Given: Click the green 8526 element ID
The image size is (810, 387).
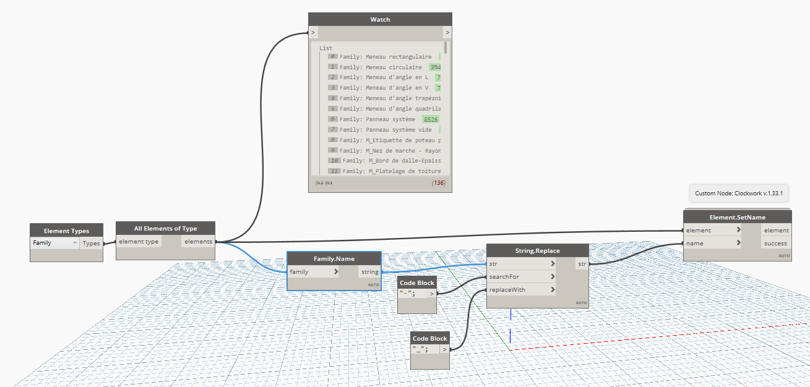Looking at the screenshot, I should click(x=431, y=119).
